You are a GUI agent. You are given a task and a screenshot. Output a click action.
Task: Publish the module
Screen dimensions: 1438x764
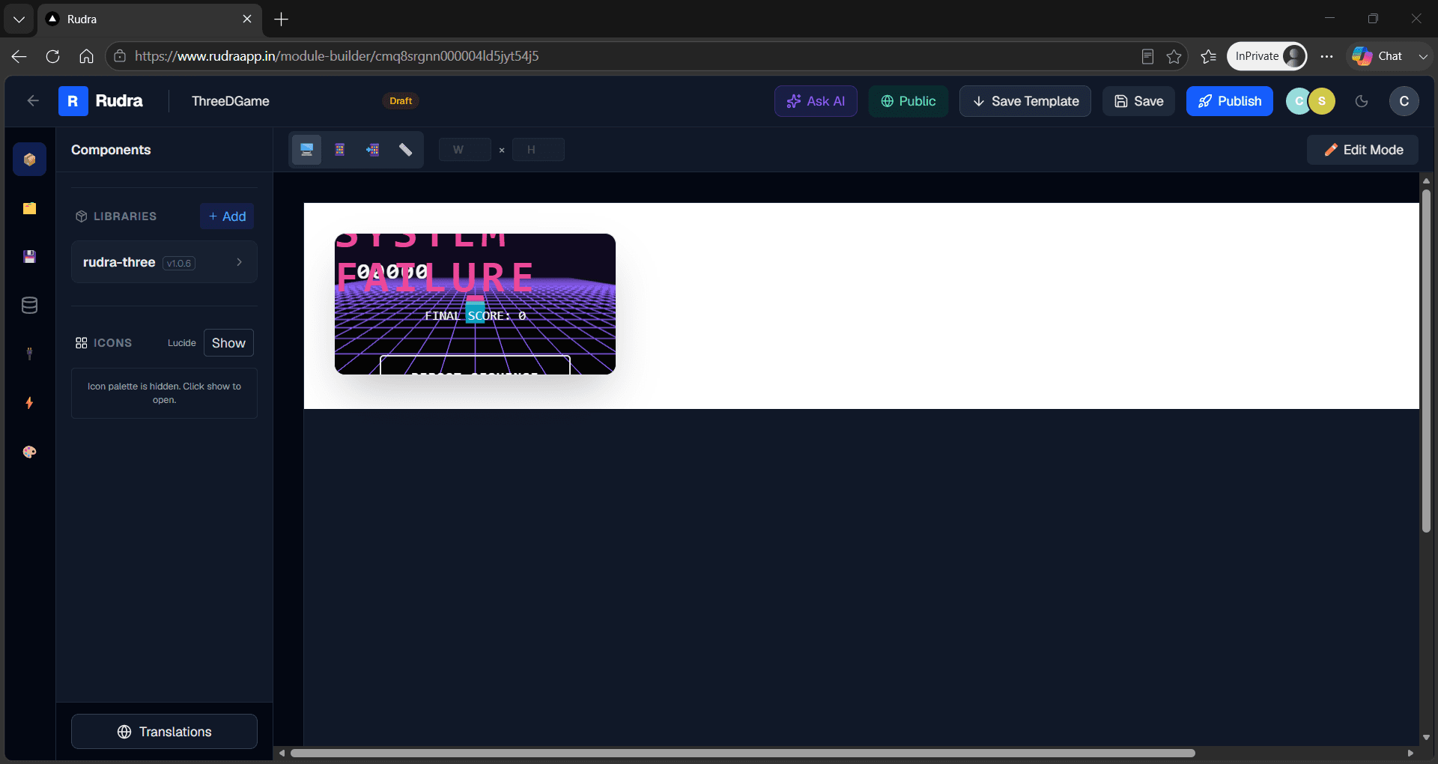click(x=1229, y=101)
